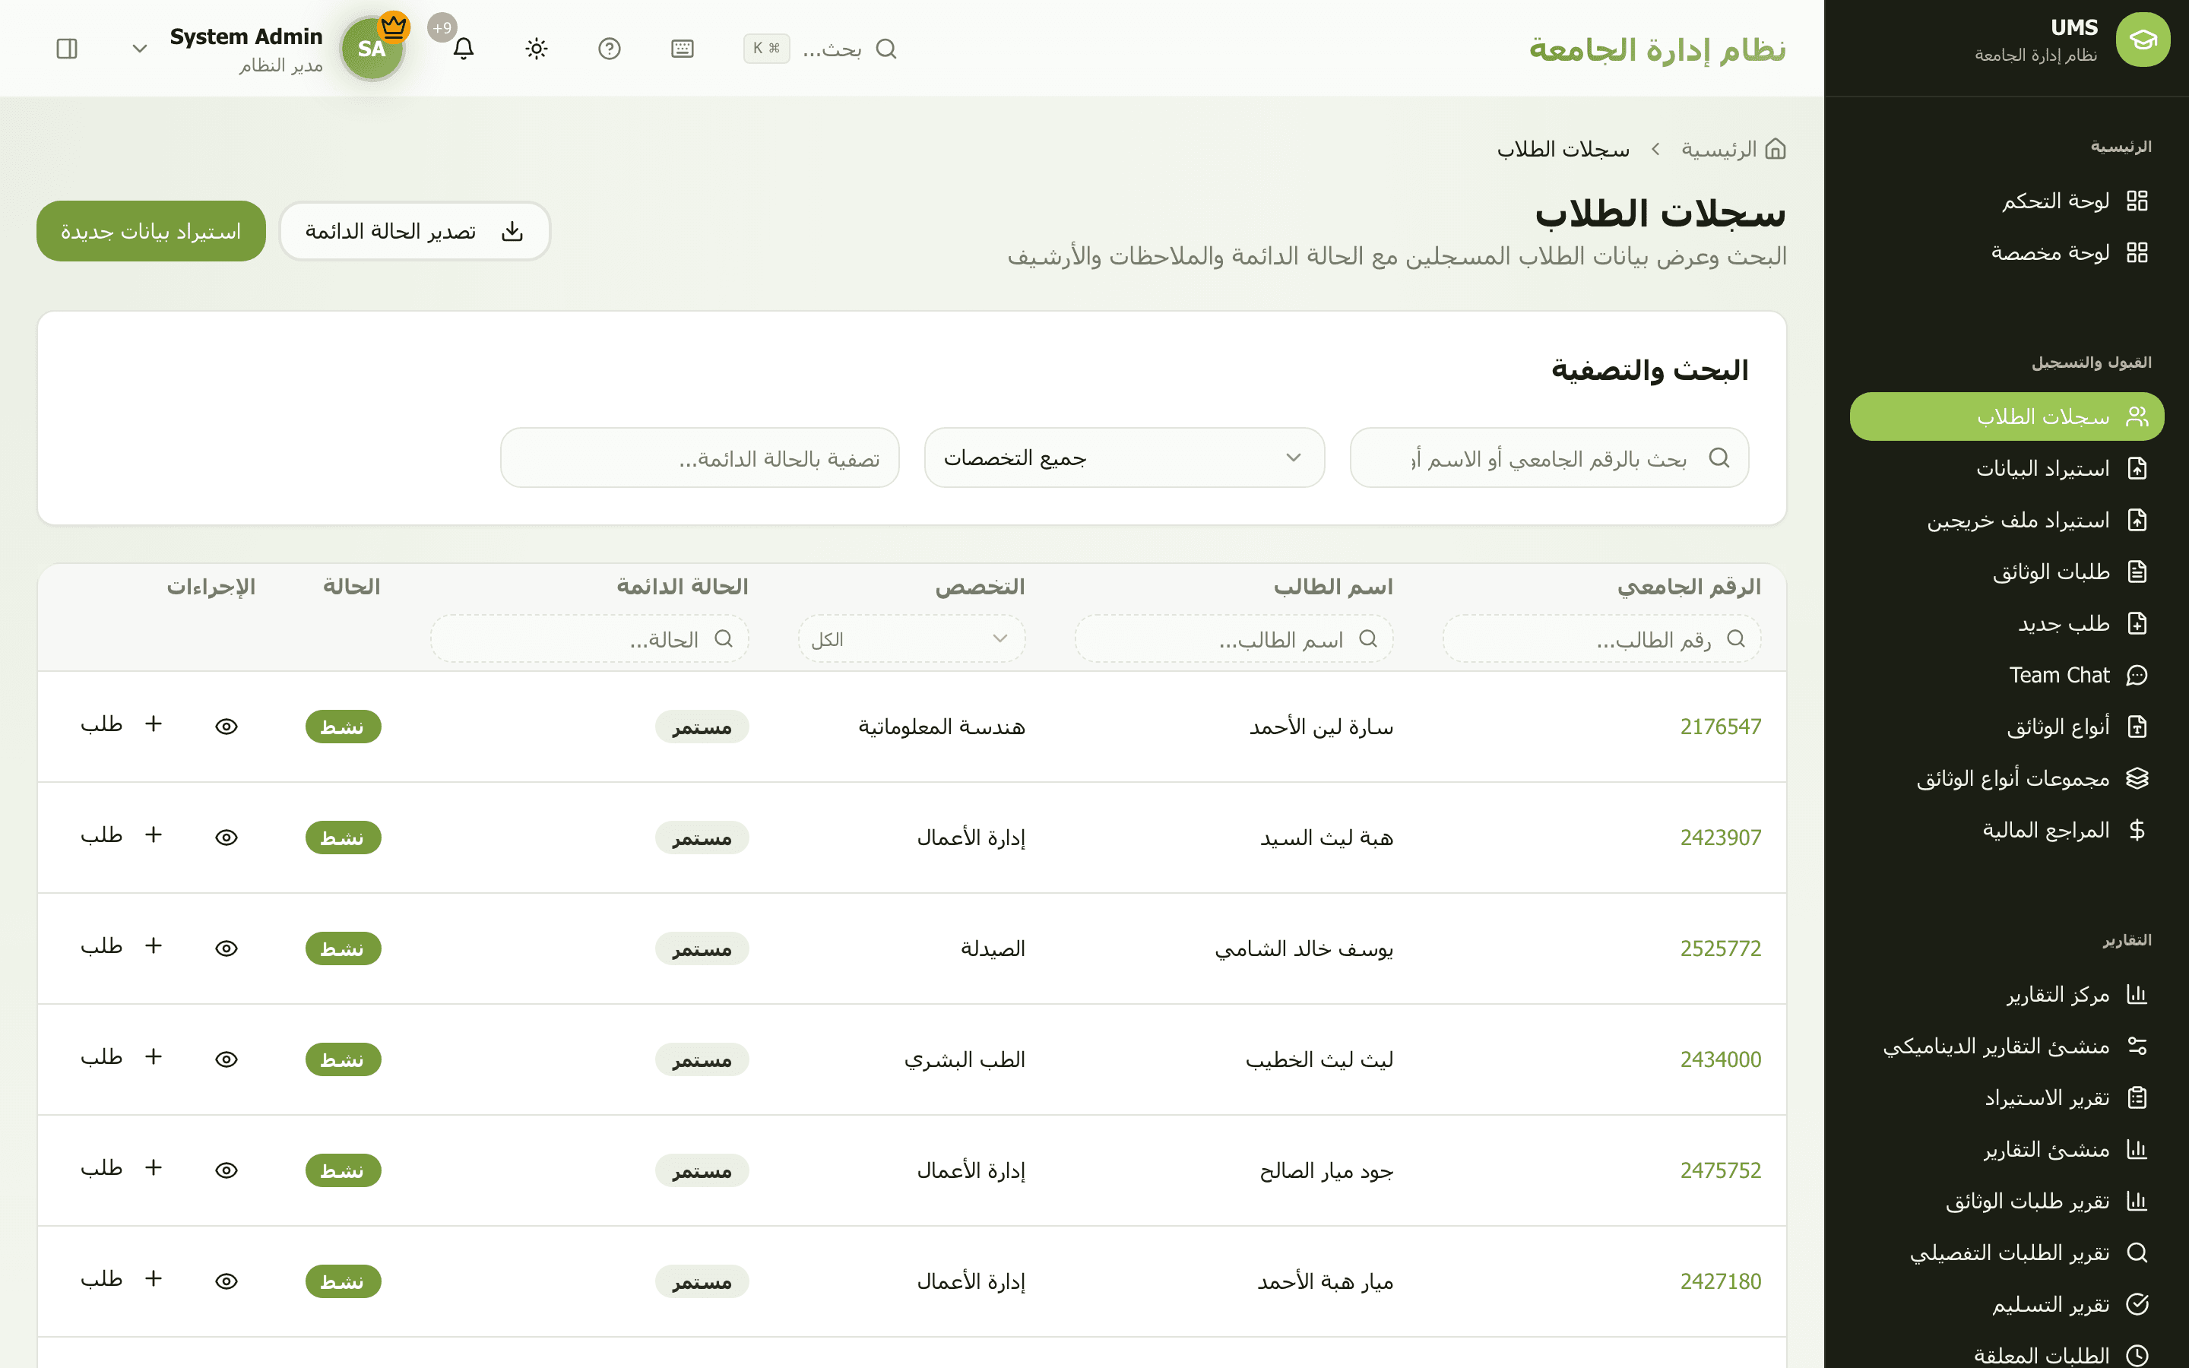The height and width of the screenshot is (1368, 2189).
Task: Open the help question mark icon
Action: (610, 49)
